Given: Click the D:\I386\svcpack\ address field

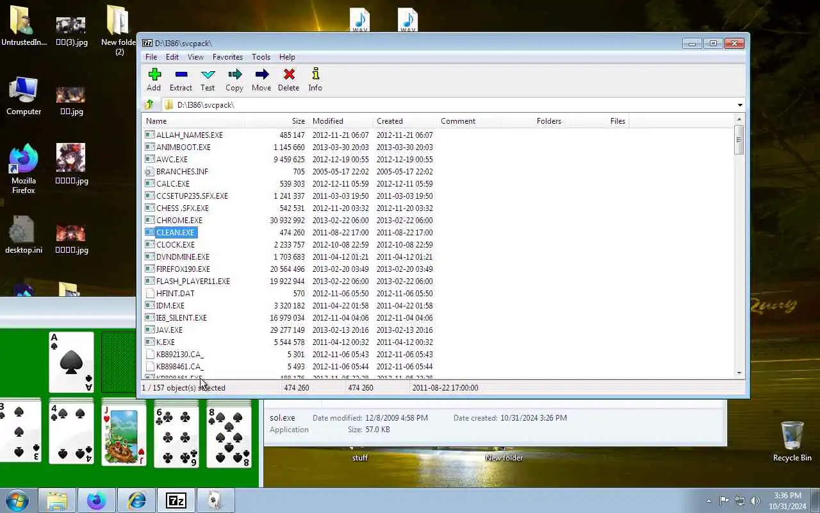Looking at the screenshot, I should pyautogui.click(x=448, y=105).
